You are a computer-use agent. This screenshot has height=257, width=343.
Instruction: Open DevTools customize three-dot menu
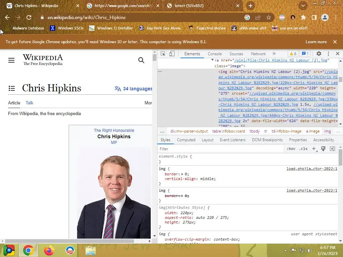coord(328,54)
